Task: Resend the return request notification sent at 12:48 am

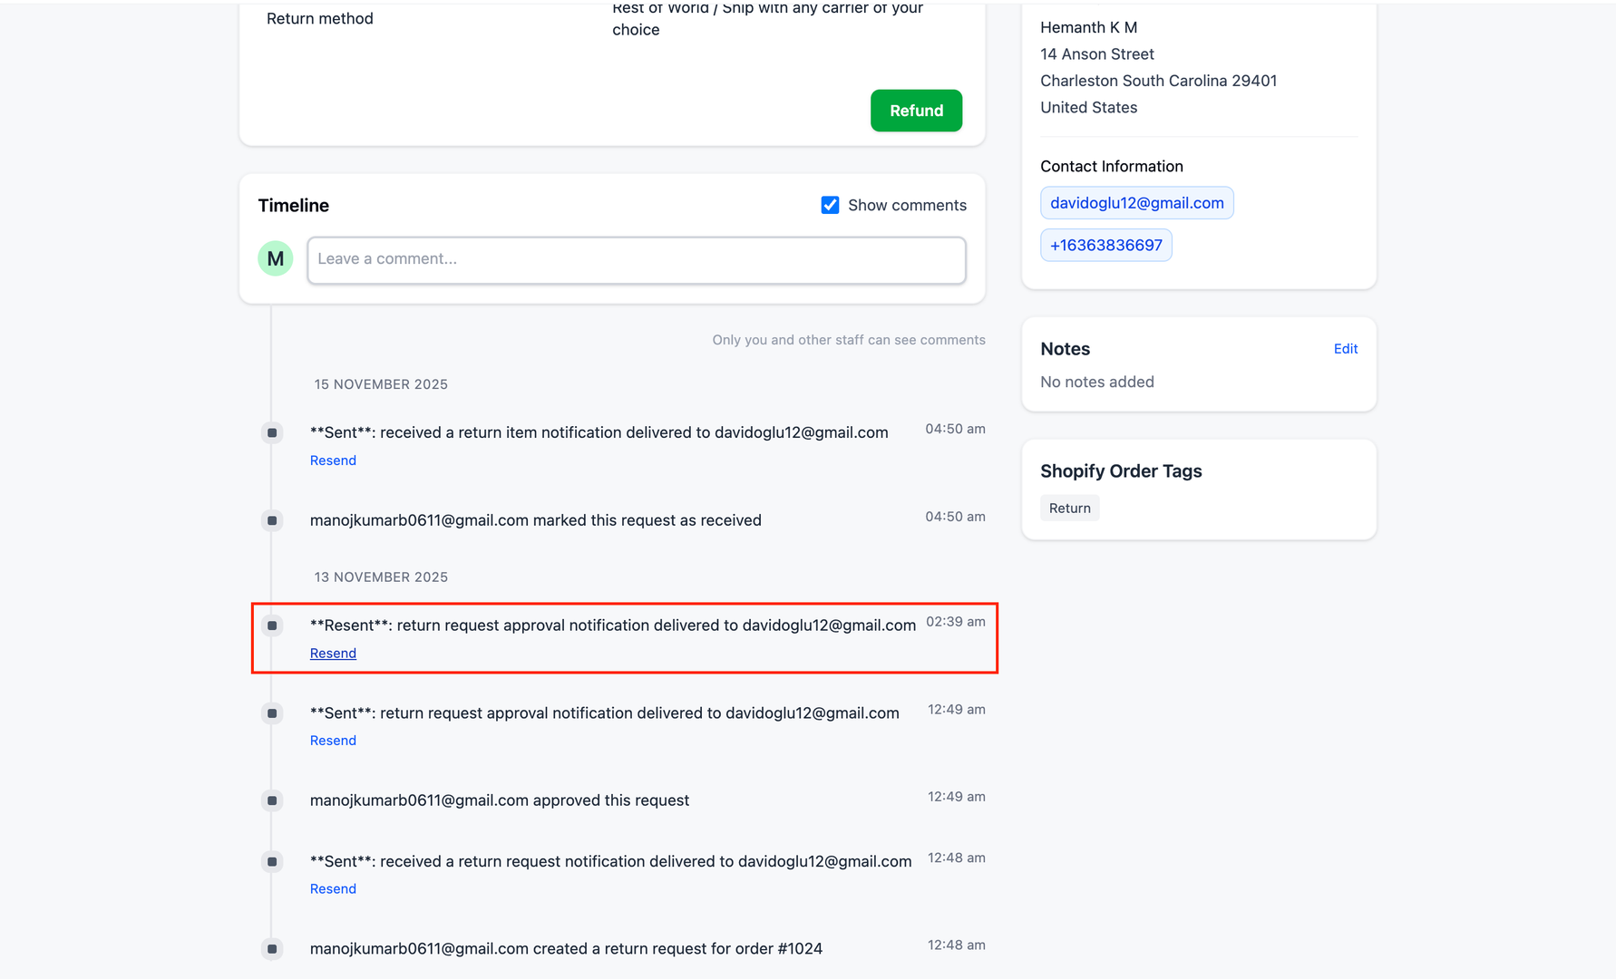Action: (333, 888)
